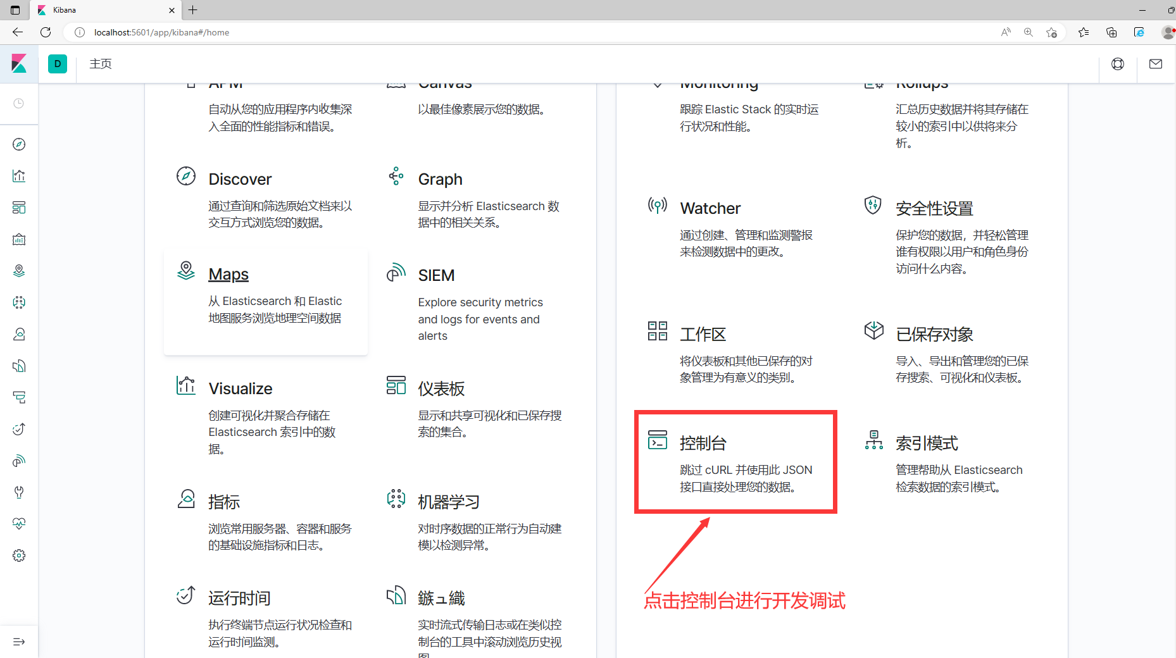Click the zoom magnifier icon in address bar

point(1029,32)
